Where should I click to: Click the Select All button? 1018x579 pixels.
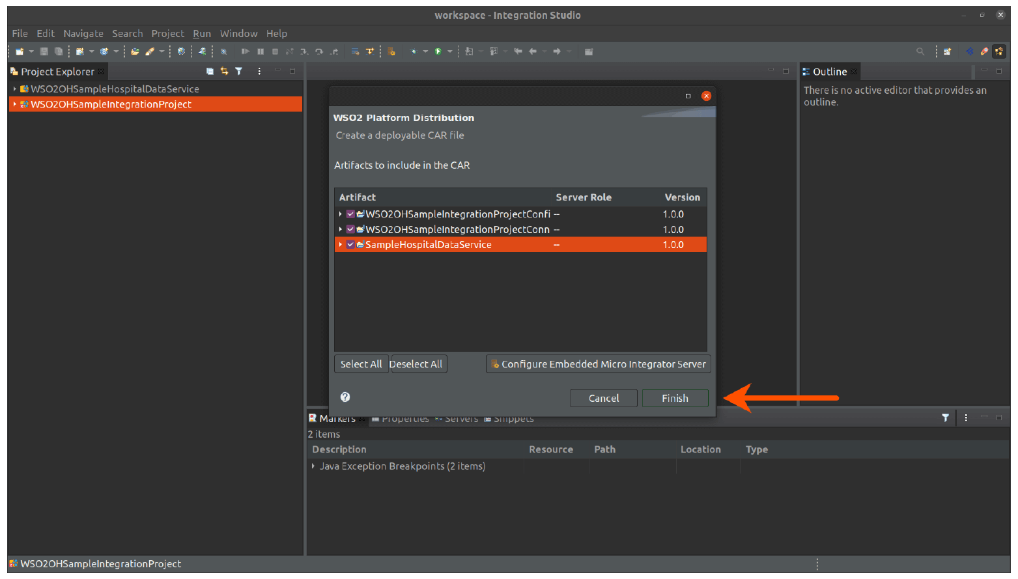click(x=361, y=364)
